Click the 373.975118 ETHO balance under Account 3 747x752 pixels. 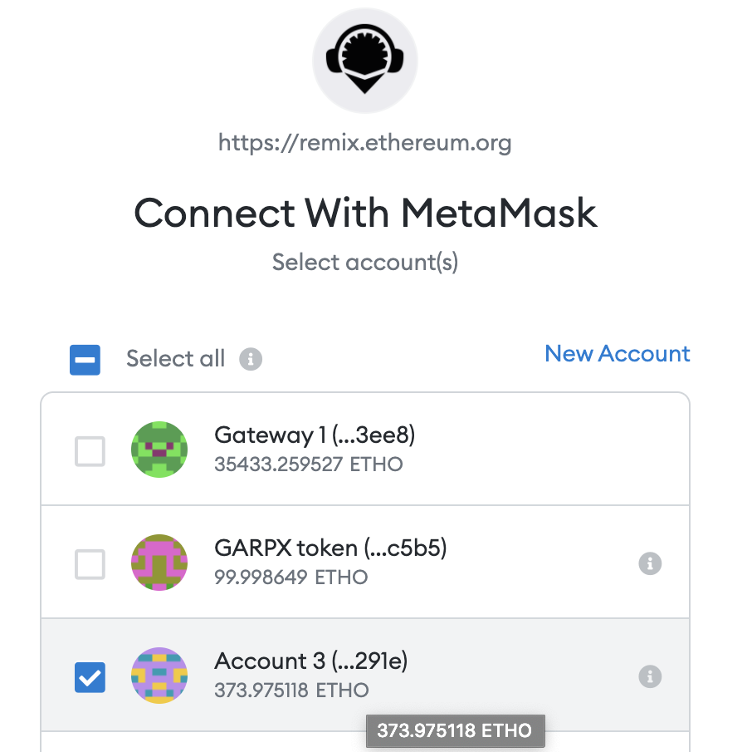click(x=291, y=691)
